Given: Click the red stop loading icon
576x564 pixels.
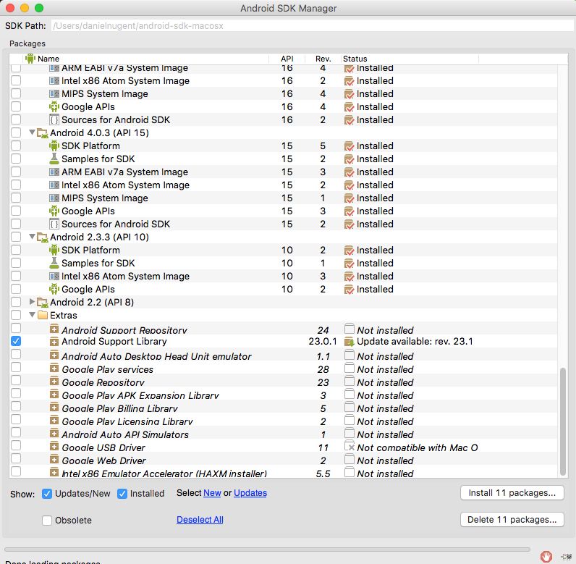Looking at the screenshot, I should click(x=546, y=556).
